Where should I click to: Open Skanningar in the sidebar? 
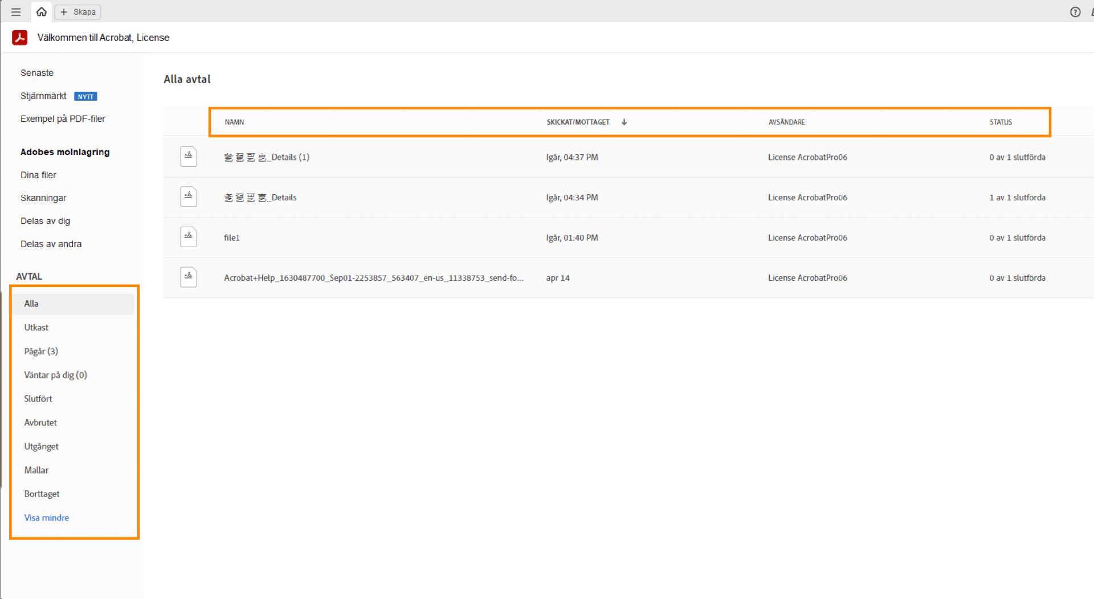(43, 198)
